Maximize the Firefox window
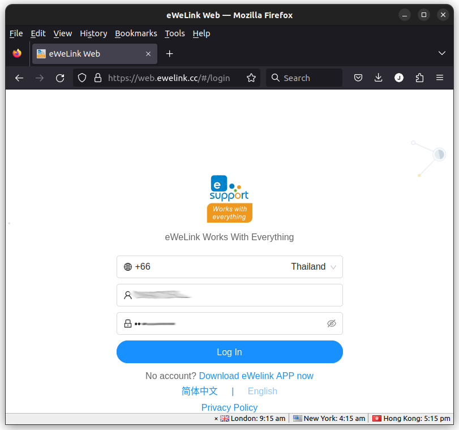The height and width of the screenshot is (430, 459). click(423, 15)
